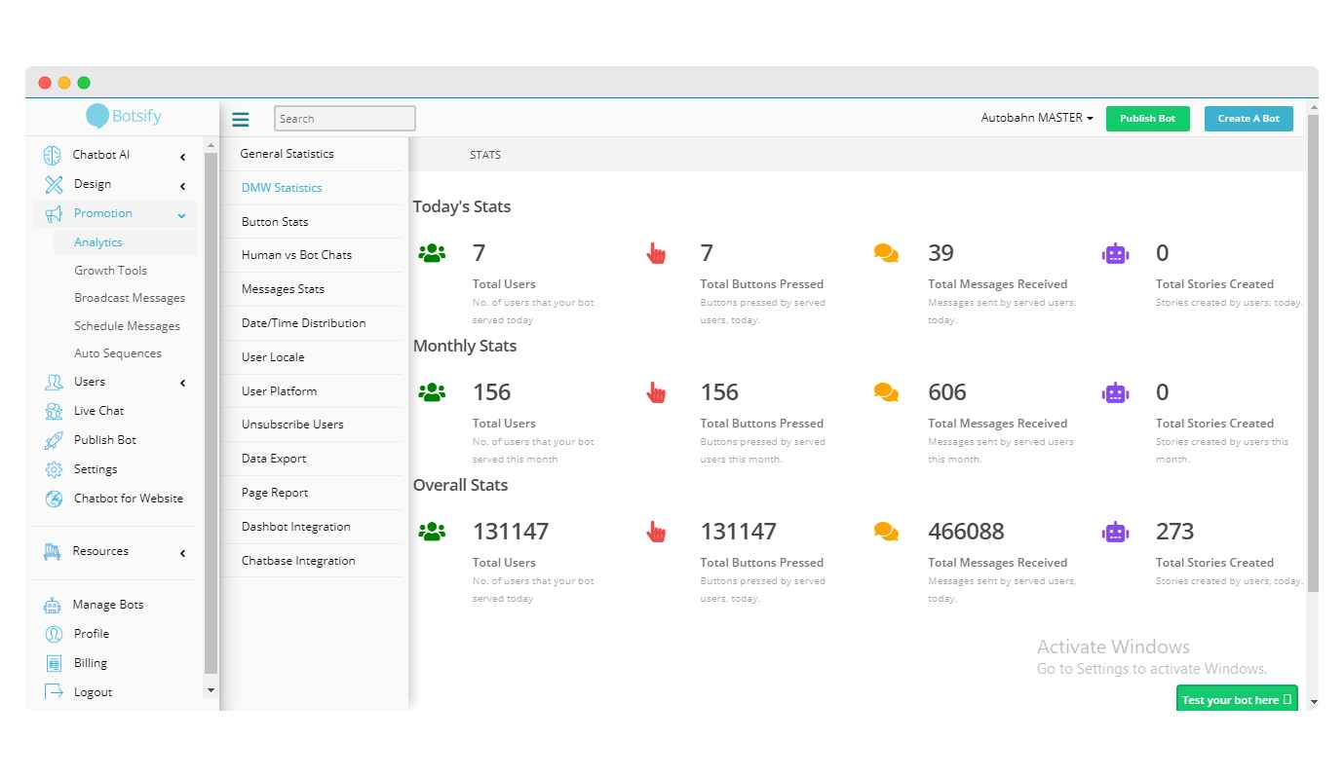The image size is (1344, 777).
Task: Click Overall Stories Created robot icon
Action: click(1115, 532)
